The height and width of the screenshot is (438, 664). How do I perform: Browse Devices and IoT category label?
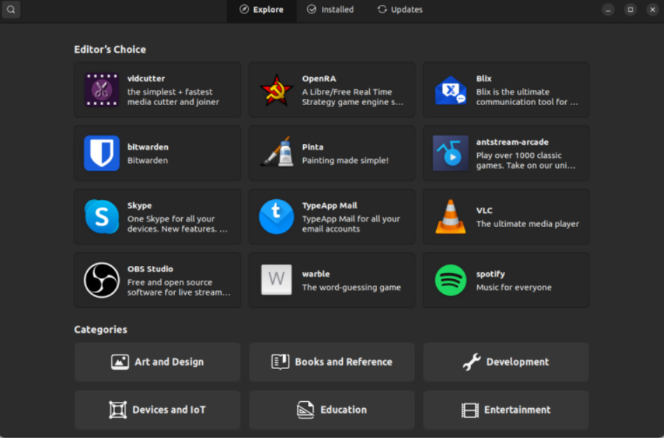click(x=169, y=409)
